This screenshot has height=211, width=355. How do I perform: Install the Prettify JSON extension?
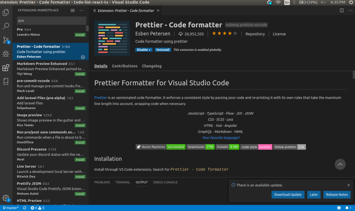tap(80, 194)
